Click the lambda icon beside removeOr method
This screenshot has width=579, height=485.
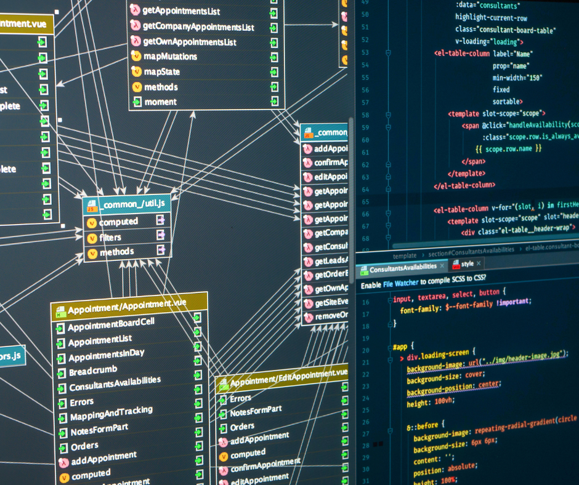(307, 318)
